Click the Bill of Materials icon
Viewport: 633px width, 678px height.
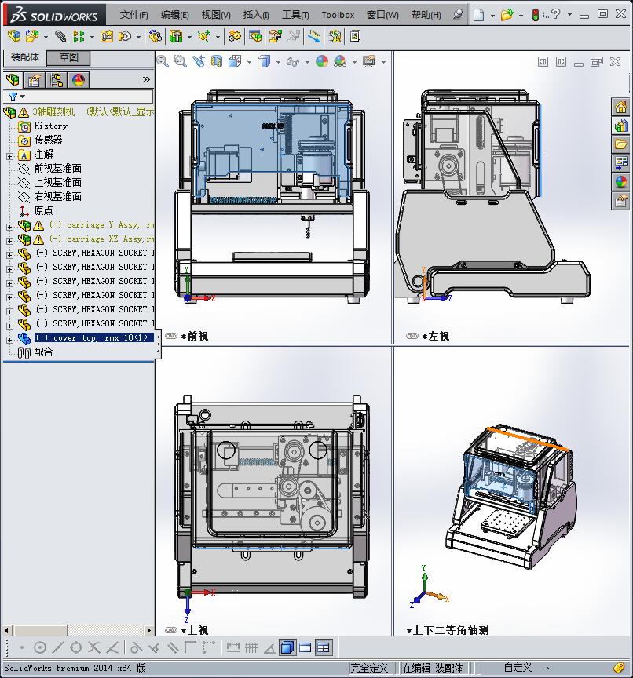pos(255,36)
